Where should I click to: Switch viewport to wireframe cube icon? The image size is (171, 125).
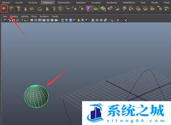[x=62, y=20]
